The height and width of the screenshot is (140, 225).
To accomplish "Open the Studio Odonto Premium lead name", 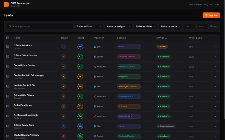I will pos(26,135).
